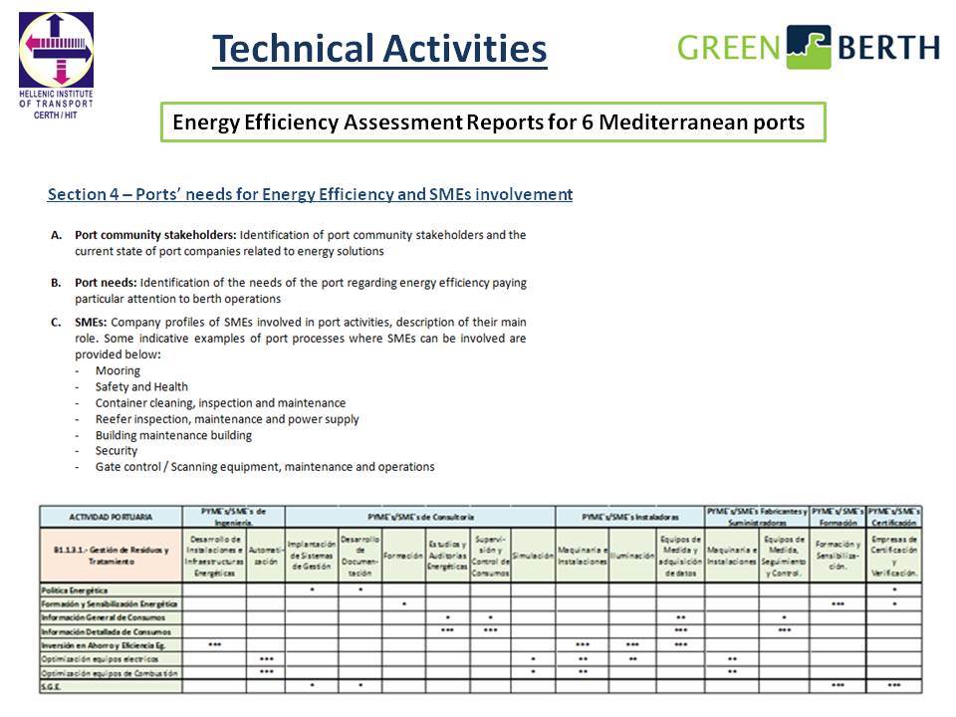The height and width of the screenshot is (717, 956).
Task: Click 'Equipos de Medida, Seguimiento y Control' header
Action: point(784,556)
